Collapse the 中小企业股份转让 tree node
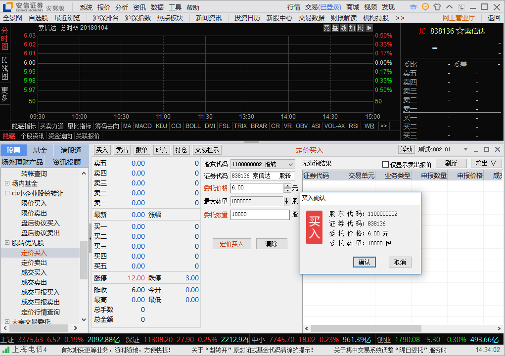 pyautogui.click(x=7, y=193)
